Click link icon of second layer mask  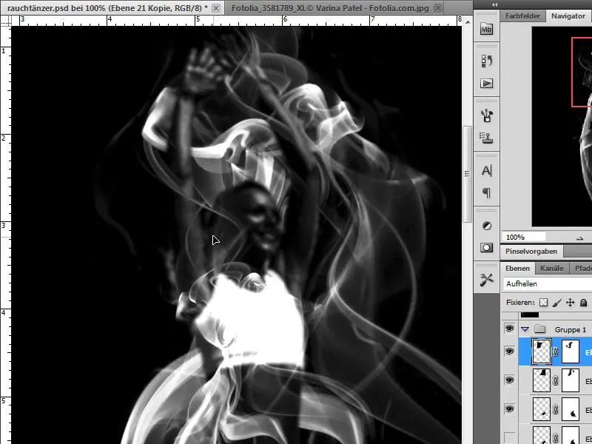pyautogui.click(x=556, y=380)
